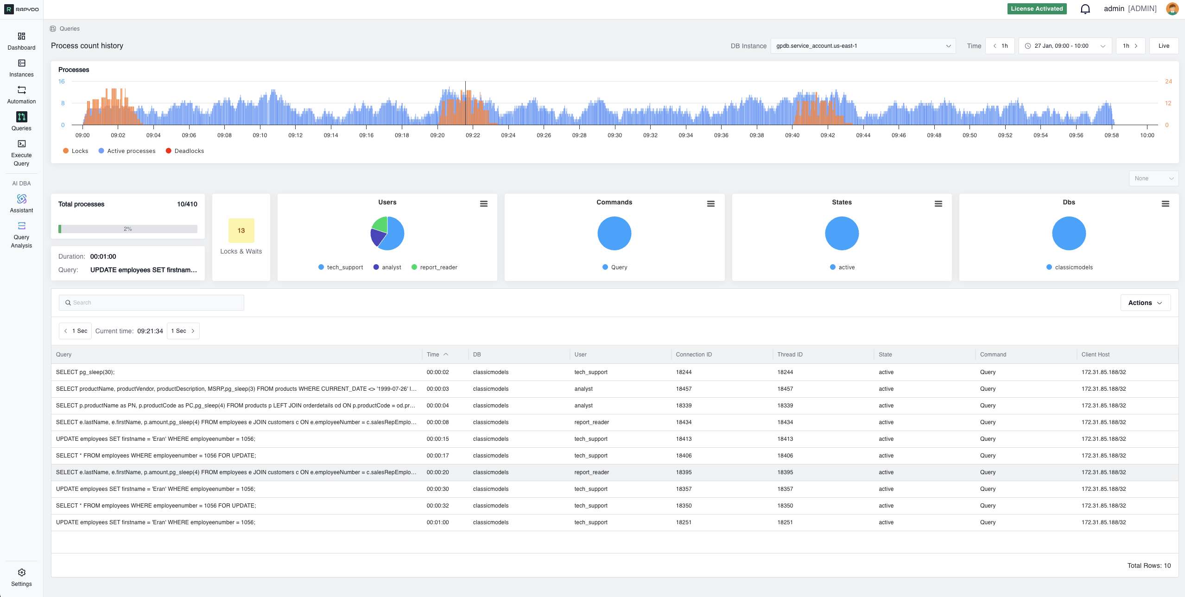Select the Queries sidebar icon
Image resolution: width=1185 pixels, height=597 pixels.
click(x=21, y=121)
